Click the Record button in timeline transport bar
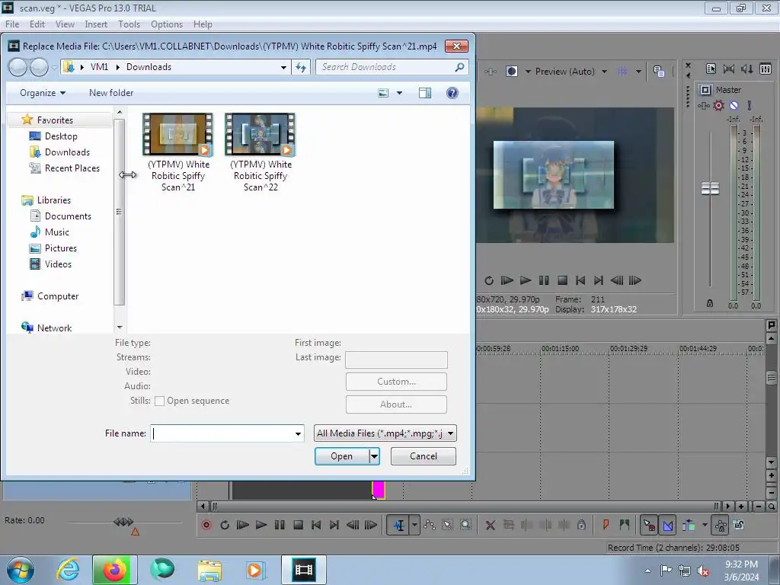The image size is (780, 585). 206,525
